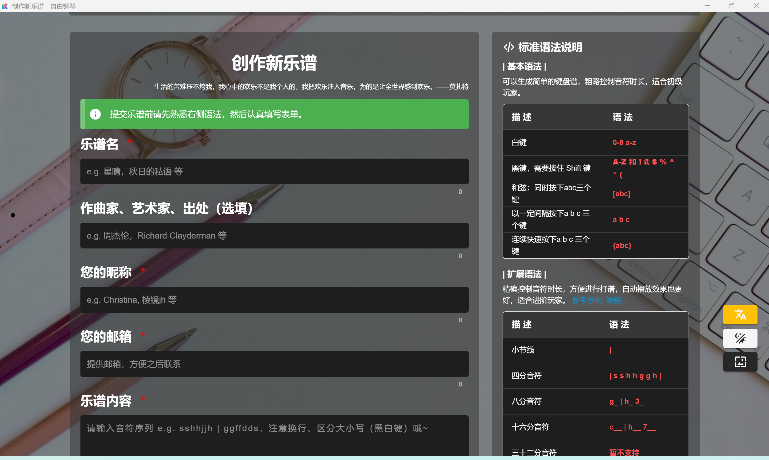Toggle the theme switch floating button
The image size is (769, 460).
[x=740, y=338]
